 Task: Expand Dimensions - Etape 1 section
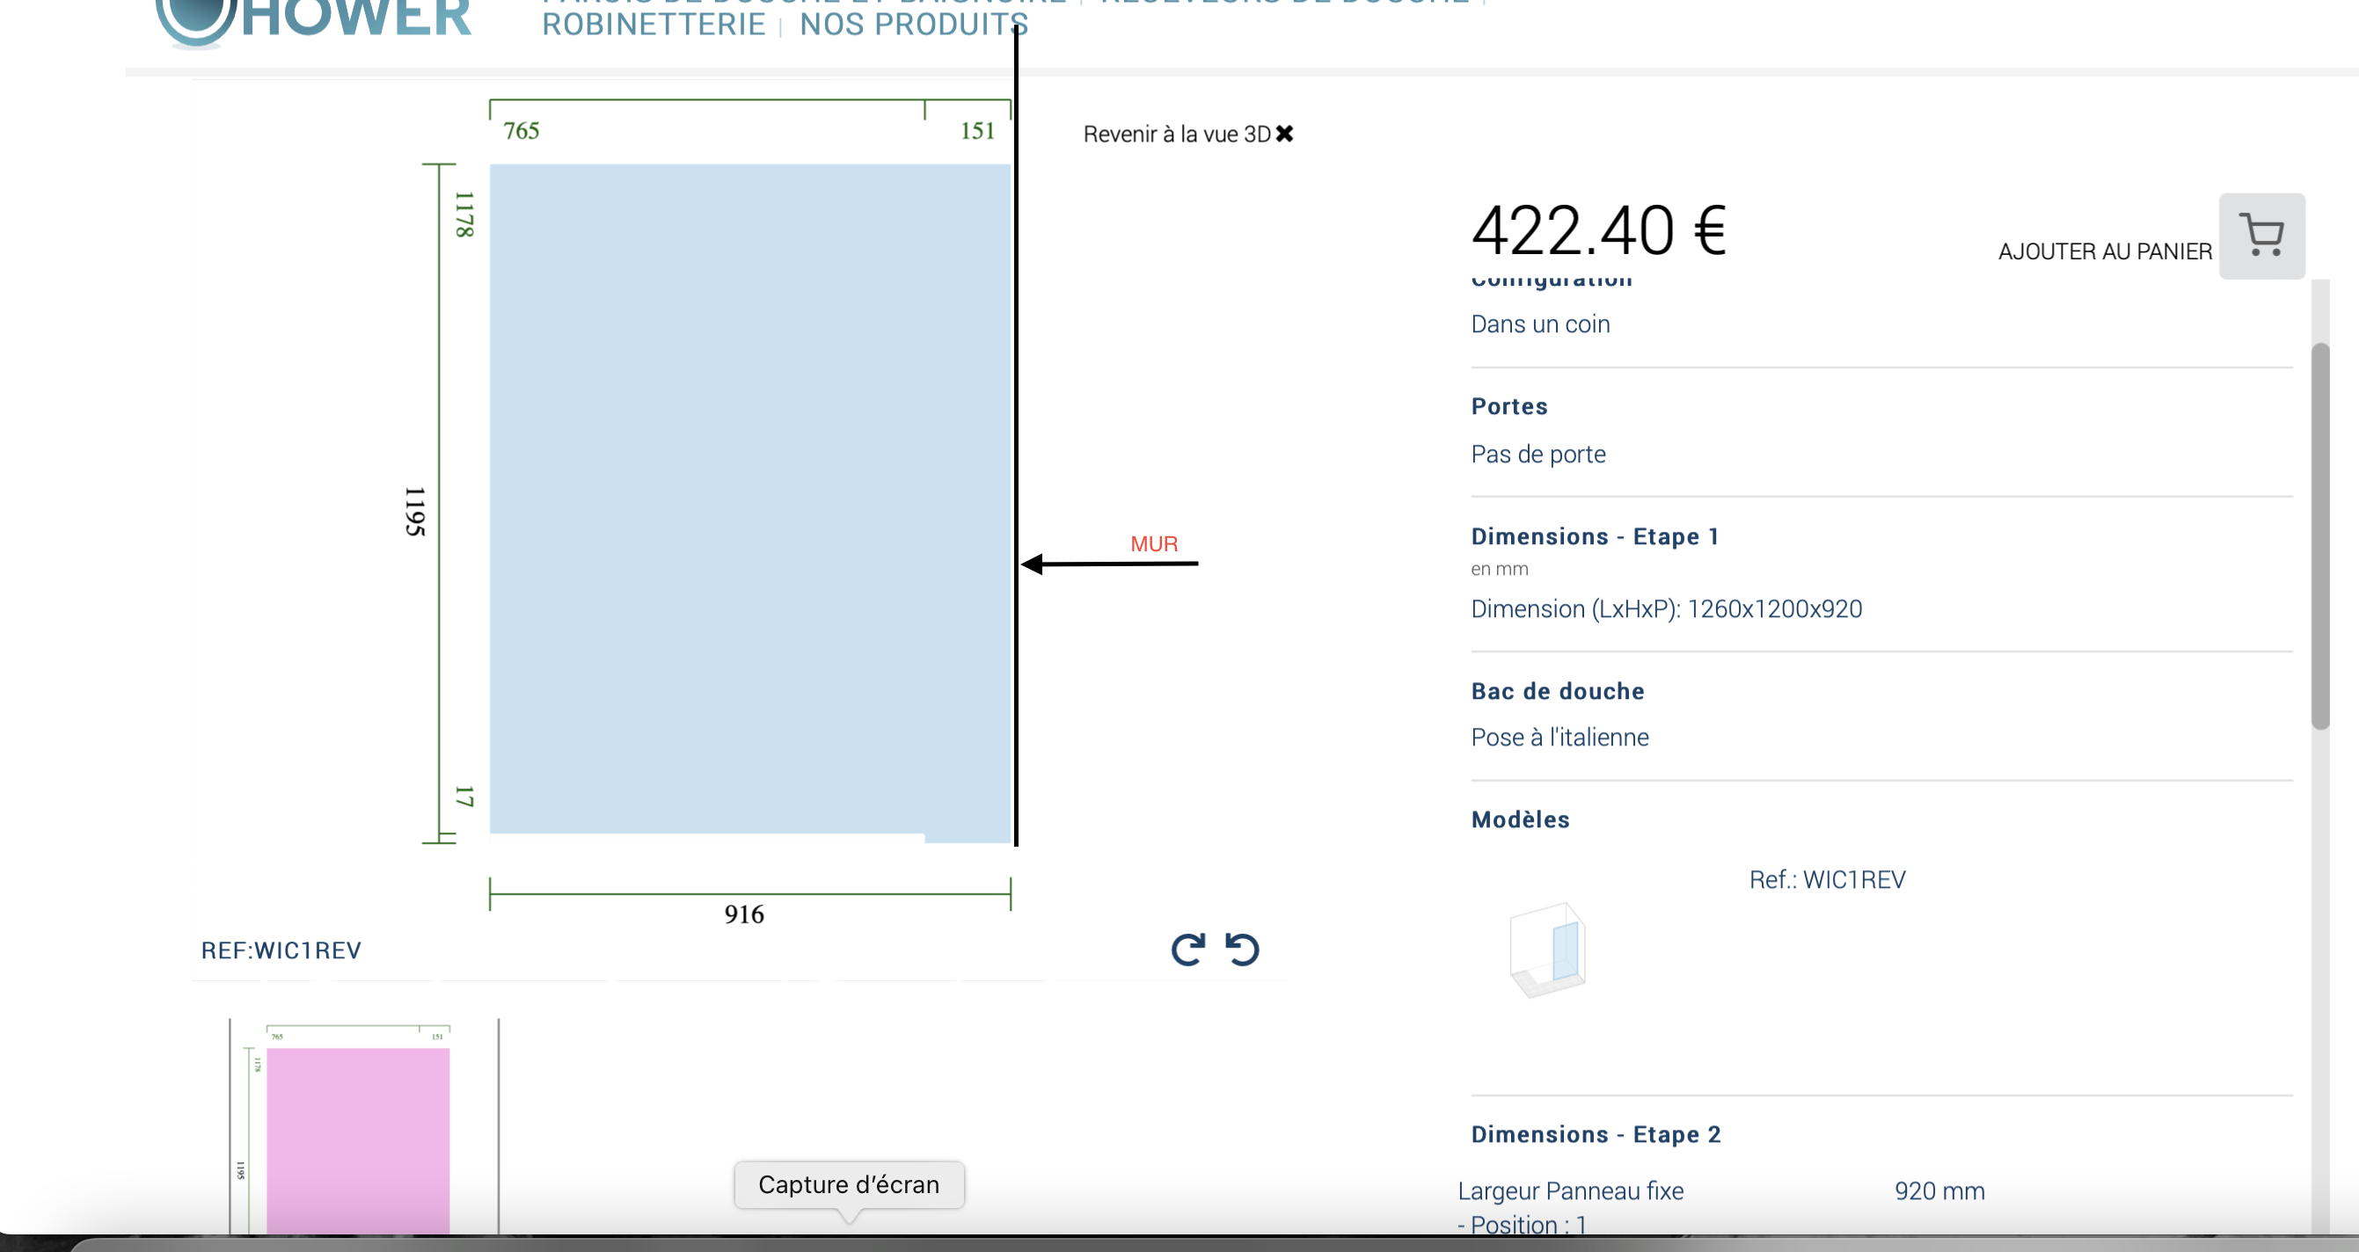coord(1594,536)
